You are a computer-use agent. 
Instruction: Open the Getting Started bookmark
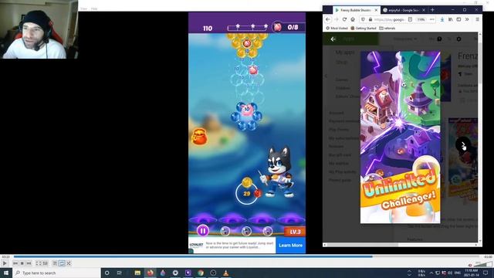click(364, 28)
